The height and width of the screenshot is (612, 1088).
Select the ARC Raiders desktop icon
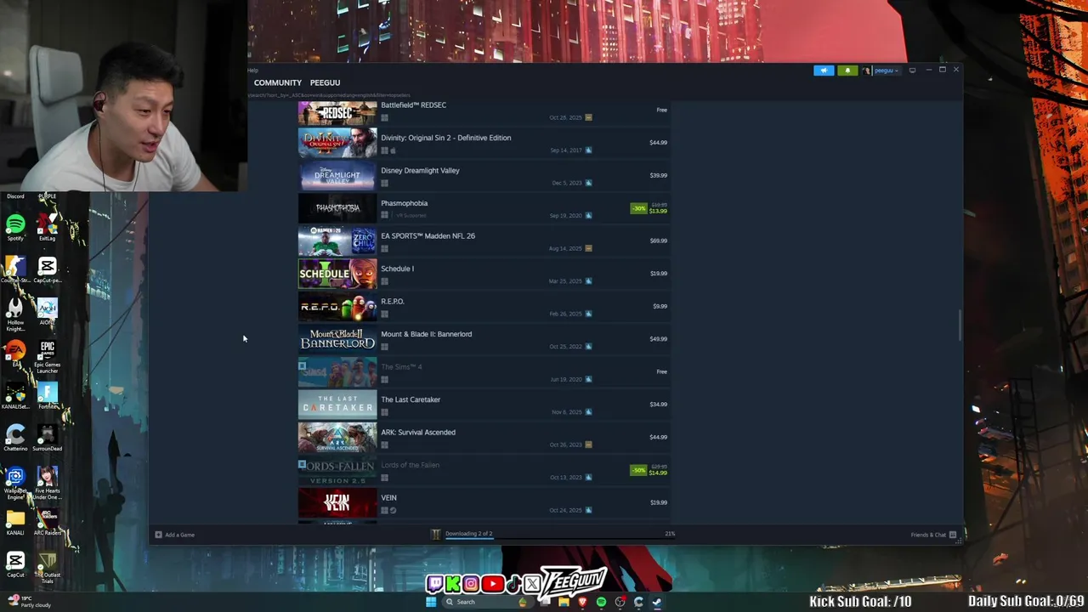47,521
